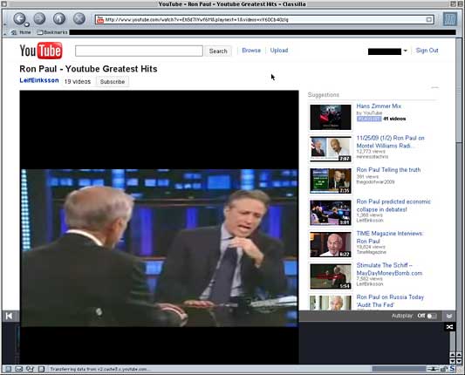Open 11/25/09 Ron Paul on Montel Williams link
465x375 pixels.
pos(390,141)
